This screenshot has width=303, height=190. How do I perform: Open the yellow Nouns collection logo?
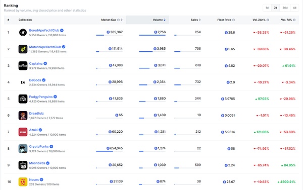[23, 182]
